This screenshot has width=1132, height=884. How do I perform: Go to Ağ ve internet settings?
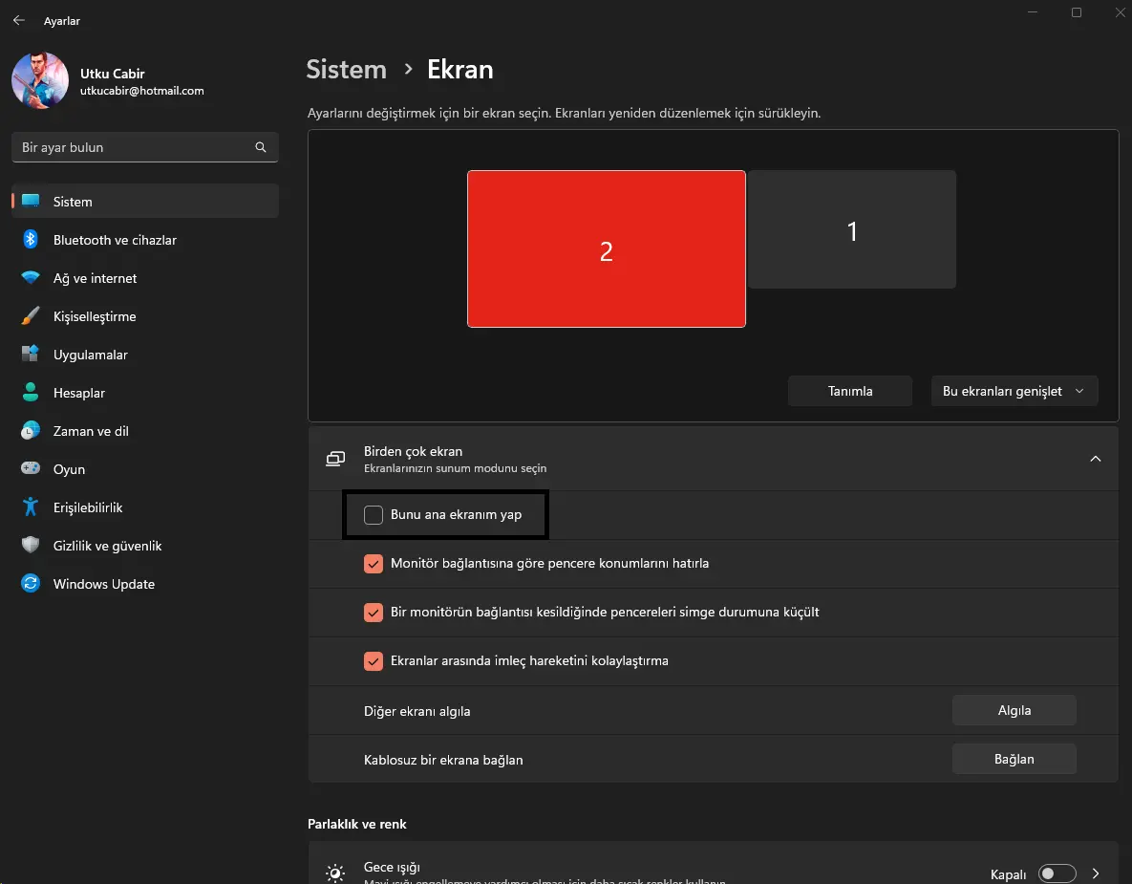coord(145,278)
